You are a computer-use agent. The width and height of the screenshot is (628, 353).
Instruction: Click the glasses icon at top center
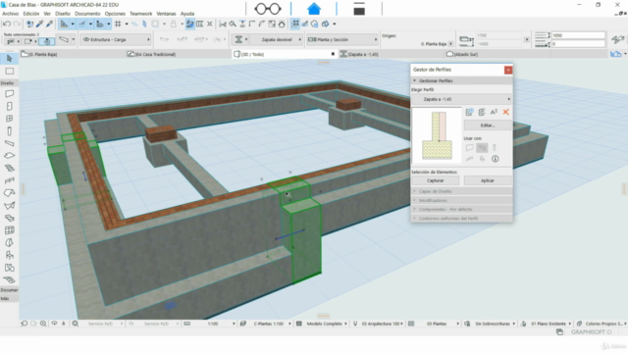click(x=268, y=9)
